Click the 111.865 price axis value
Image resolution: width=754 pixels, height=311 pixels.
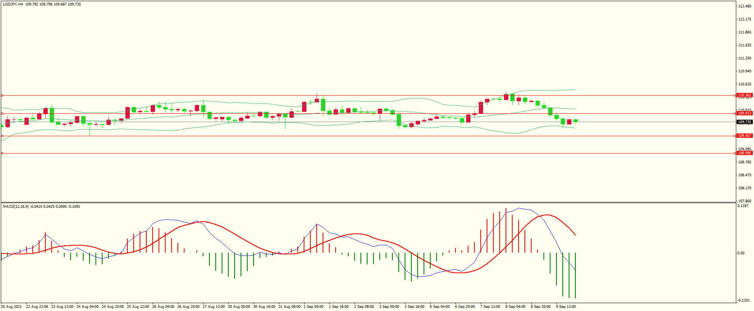coord(745,32)
